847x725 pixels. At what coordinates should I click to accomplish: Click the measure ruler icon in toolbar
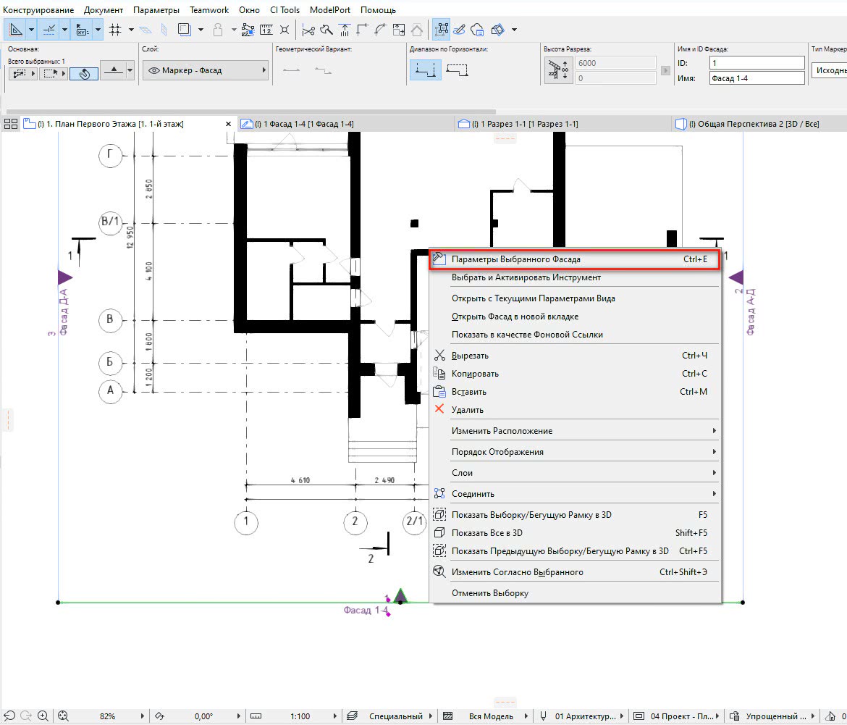(266, 30)
